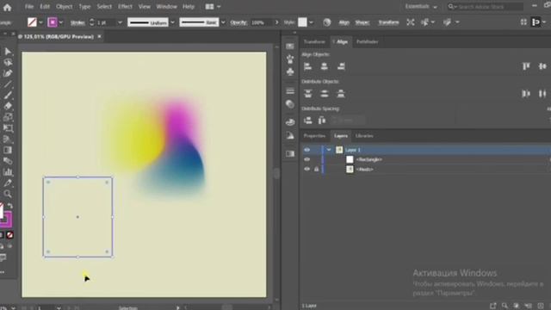Unlock the Mesh object lock icon
The width and height of the screenshot is (551, 310).
pyautogui.click(x=316, y=169)
